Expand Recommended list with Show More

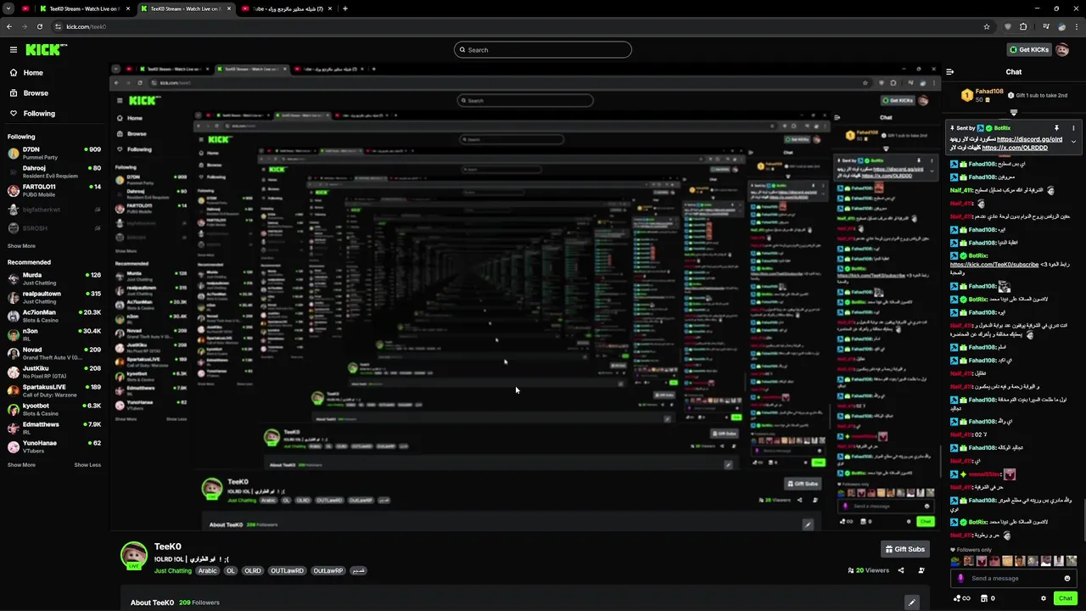(21, 465)
